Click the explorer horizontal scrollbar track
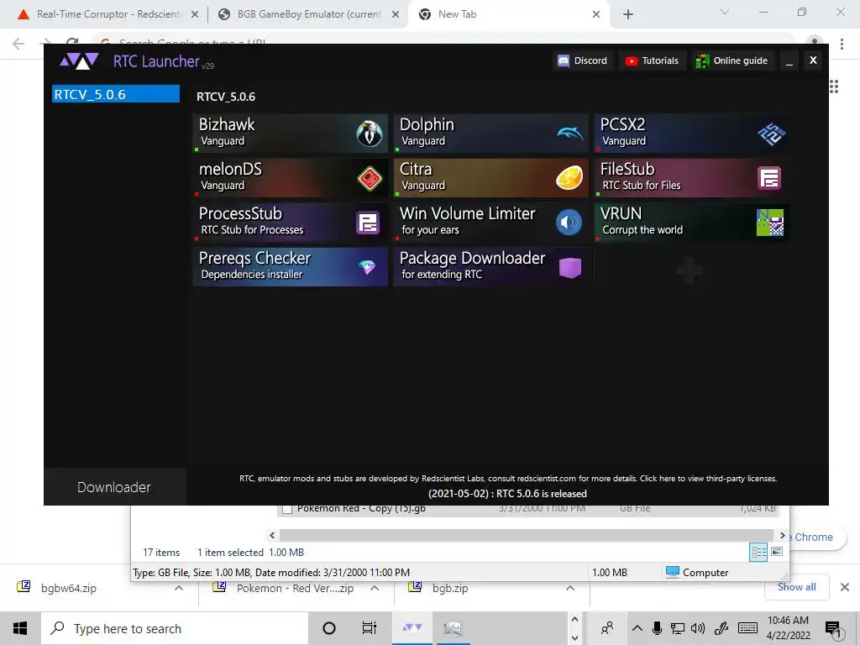860x645 pixels. pyautogui.click(x=526, y=535)
